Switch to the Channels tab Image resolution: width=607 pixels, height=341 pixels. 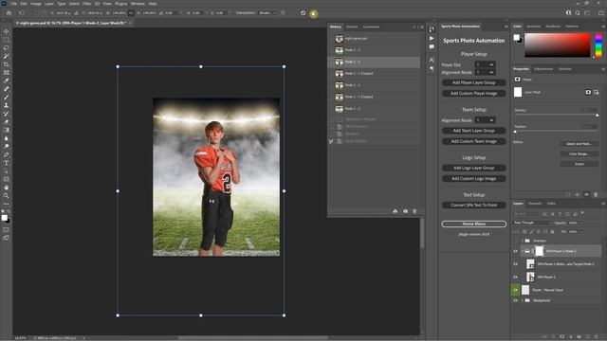(x=535, y=204)
